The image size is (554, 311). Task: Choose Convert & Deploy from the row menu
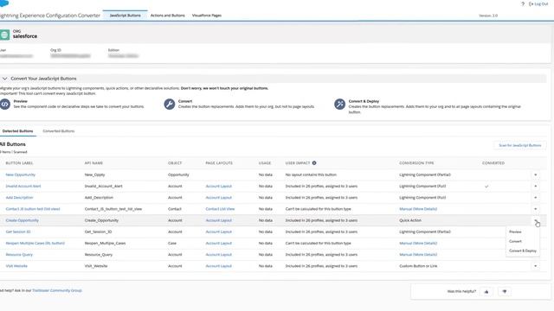(x=523, y=251)
